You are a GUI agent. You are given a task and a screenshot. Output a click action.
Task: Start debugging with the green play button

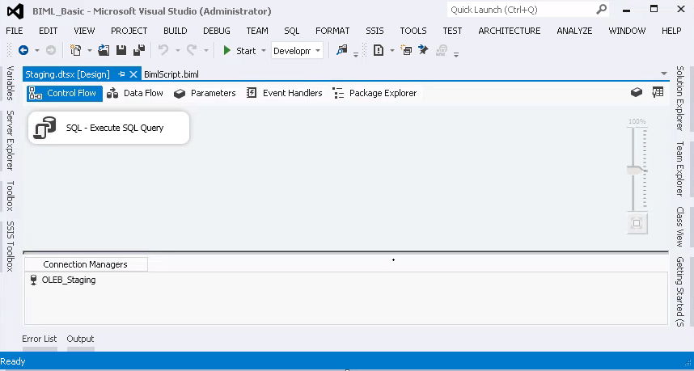point(227,50)
